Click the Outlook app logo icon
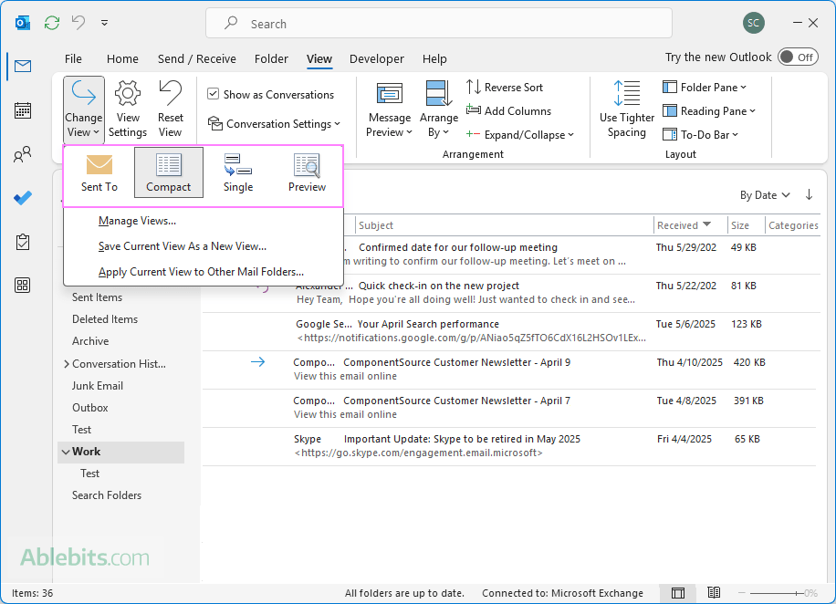The image size is (836, 604). point(23,23)
